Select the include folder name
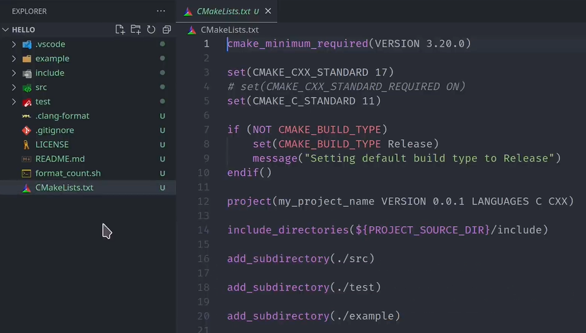The image size is (586, 333). [x=50, y=73]
